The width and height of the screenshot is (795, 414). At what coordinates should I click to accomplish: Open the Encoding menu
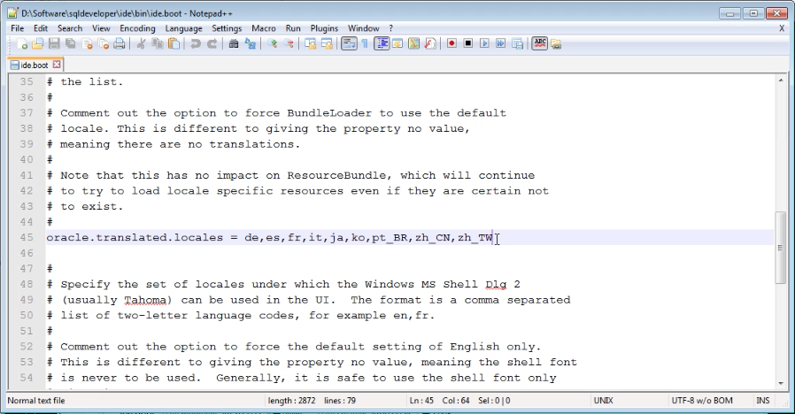coord(137,28)
